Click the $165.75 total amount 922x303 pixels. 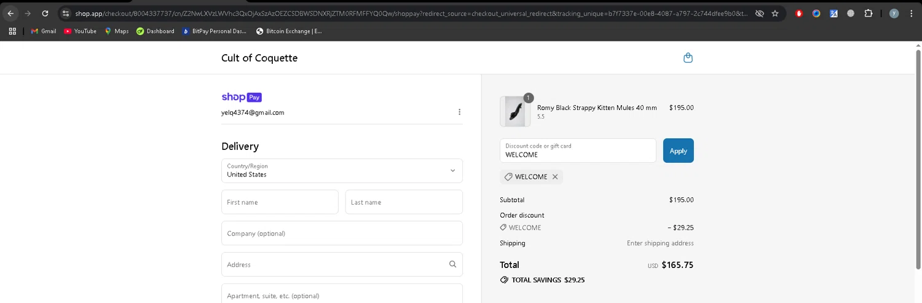pyautogui.click(x=677, y=266)
